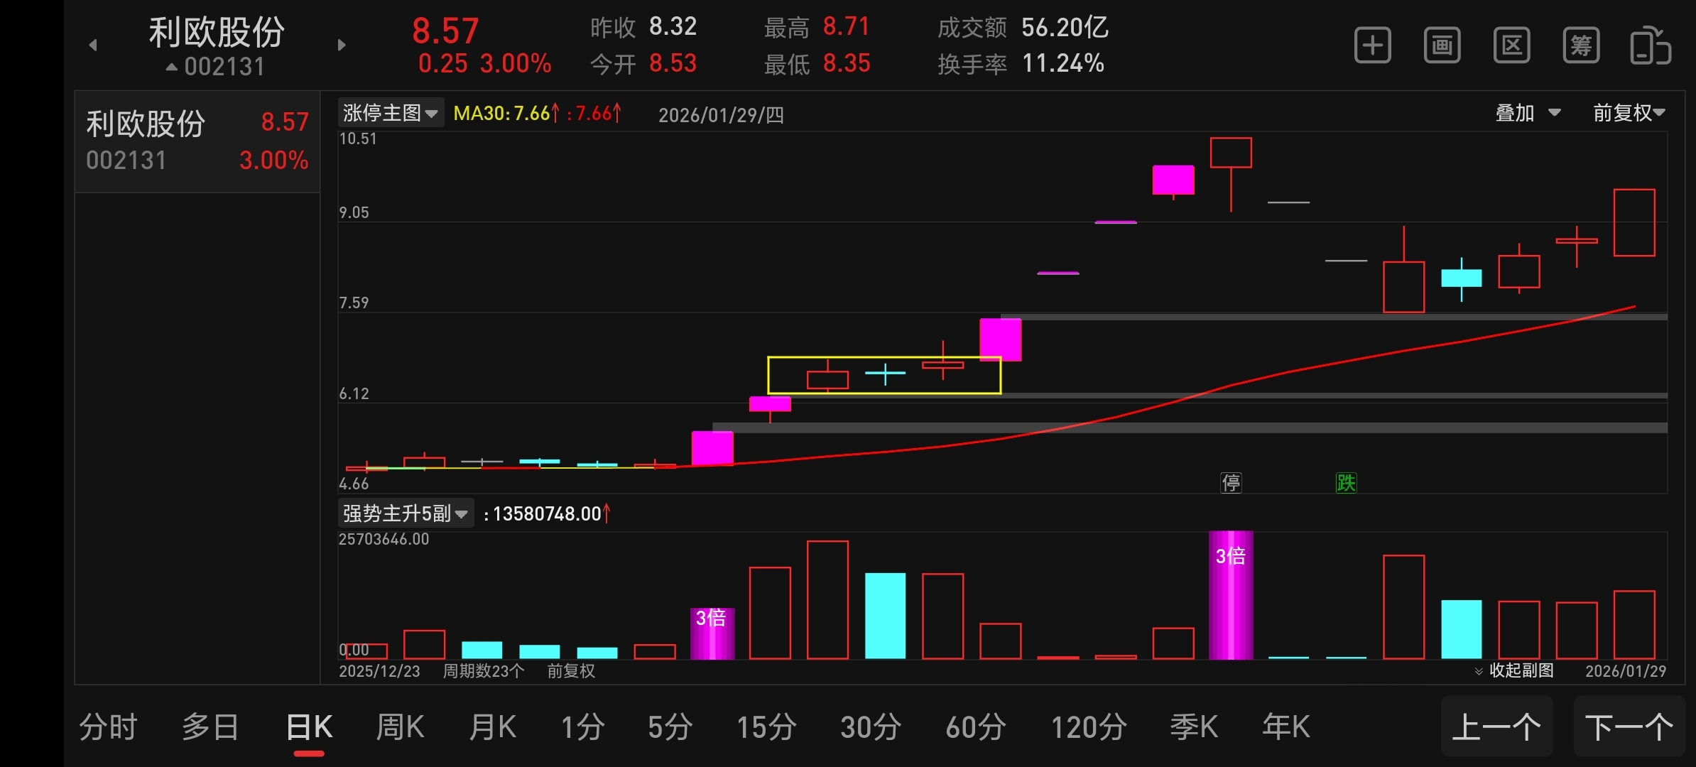Screen dimensions: 1696x767
Task: Open the 画 drawing tool icon
Action: [x=1442, y=46]
